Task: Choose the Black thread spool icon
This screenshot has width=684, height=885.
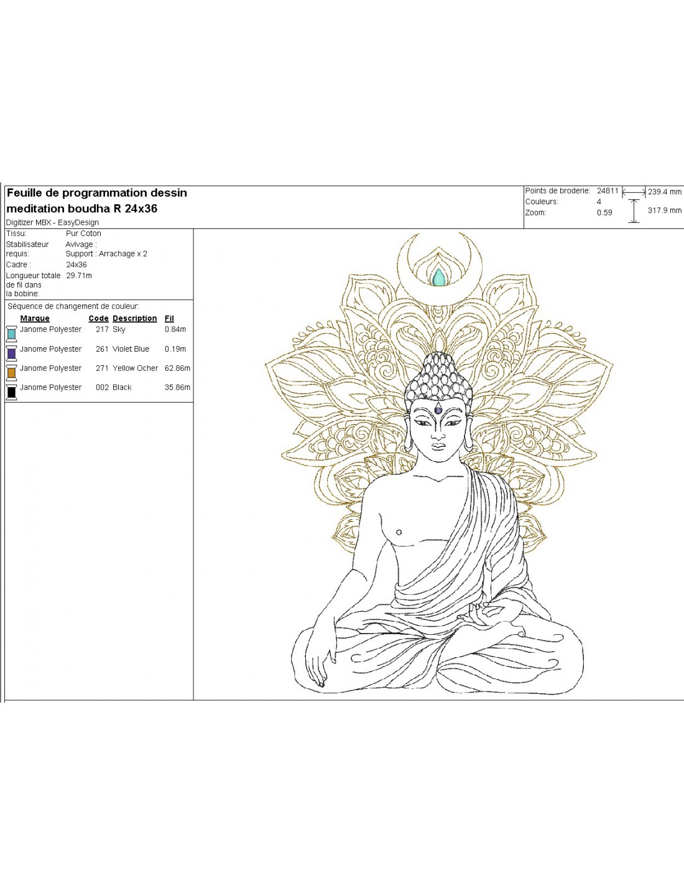Action: [11, 391]
